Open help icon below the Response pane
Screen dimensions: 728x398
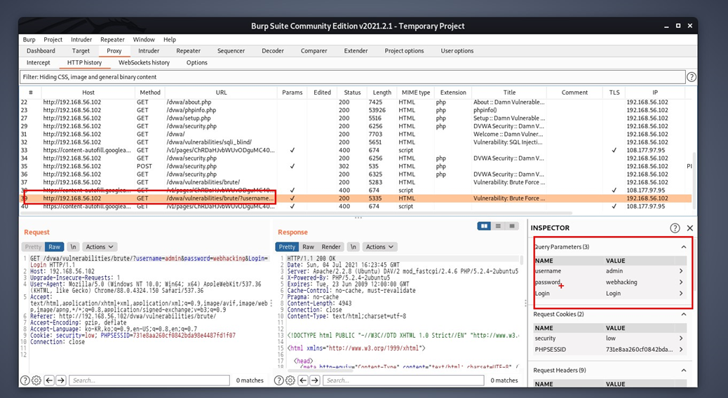click(278, 380)
